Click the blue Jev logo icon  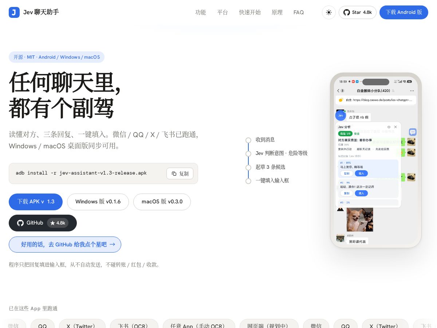14,12
